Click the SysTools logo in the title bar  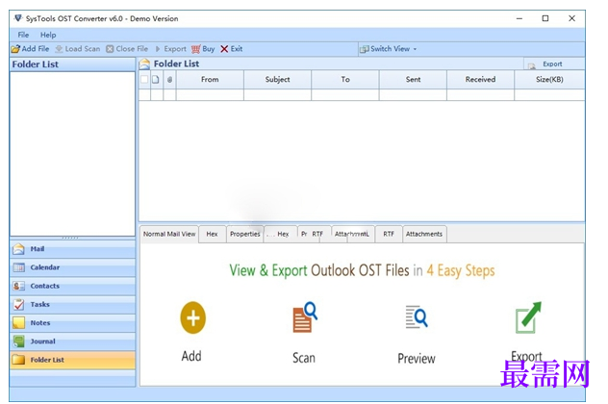[18, 18]
